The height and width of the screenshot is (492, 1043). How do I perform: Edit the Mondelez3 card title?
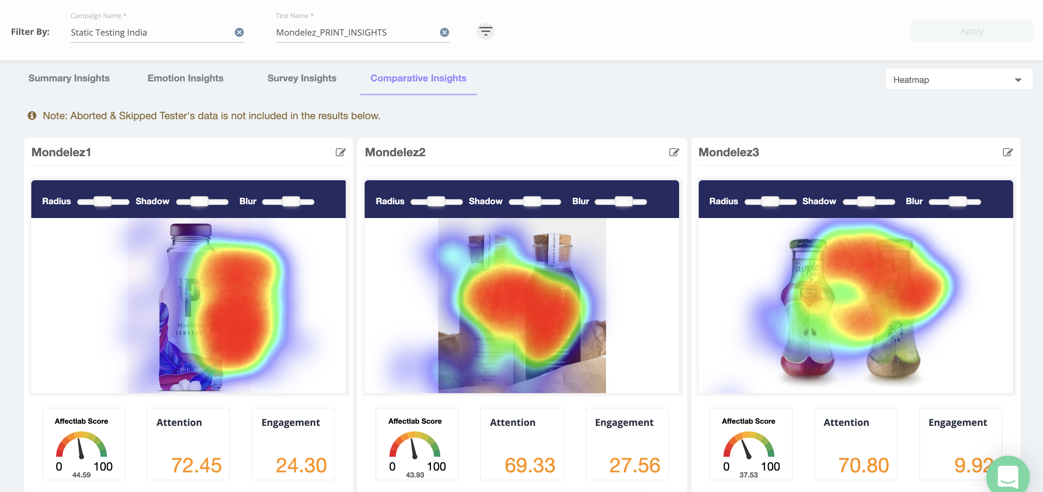tap(1008, 152)
